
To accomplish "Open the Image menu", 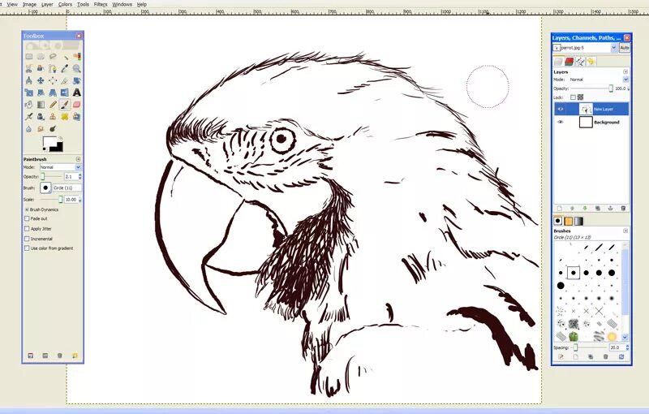I will click(x=29, y=4).
